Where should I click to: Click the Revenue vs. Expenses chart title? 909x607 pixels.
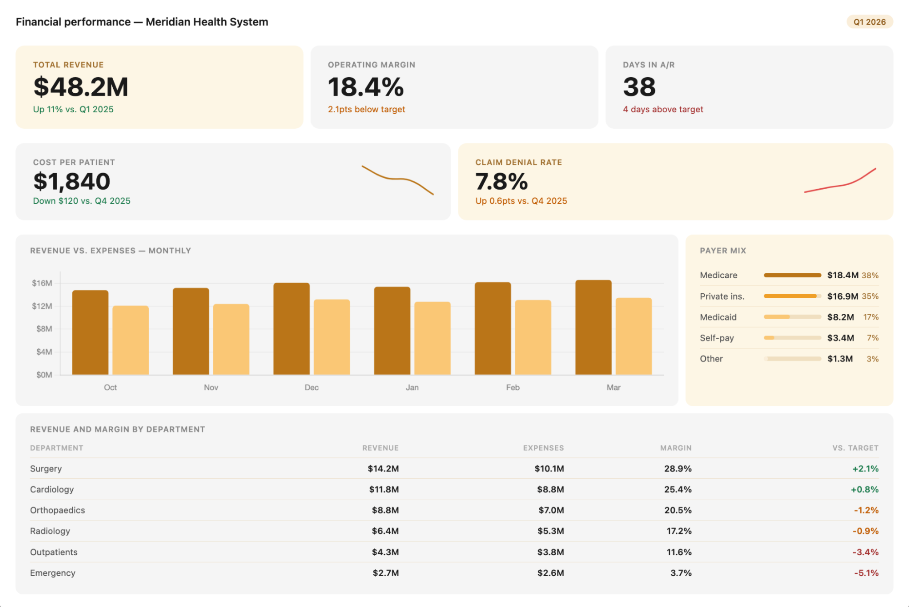point(110,251)
